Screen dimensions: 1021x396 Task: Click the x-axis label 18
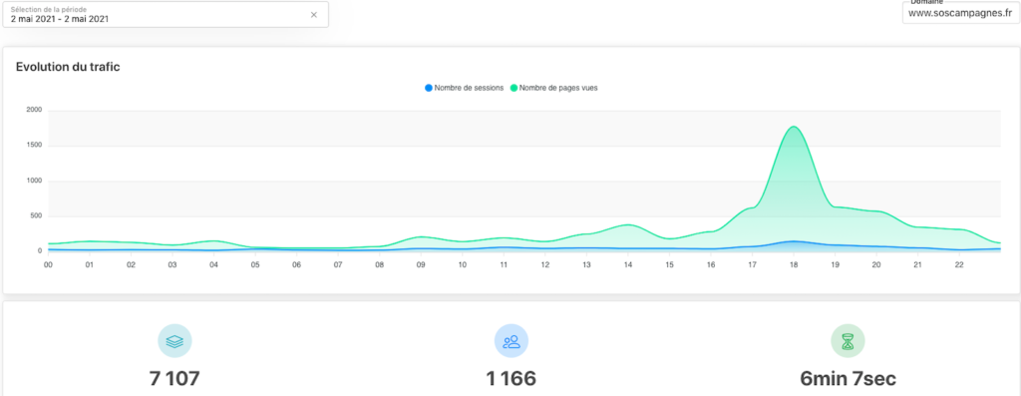(794, 265)
